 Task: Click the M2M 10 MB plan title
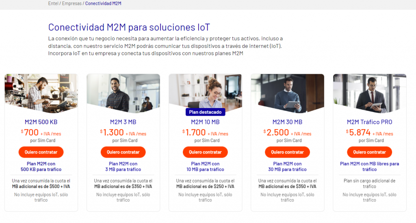tap(205, 122)
